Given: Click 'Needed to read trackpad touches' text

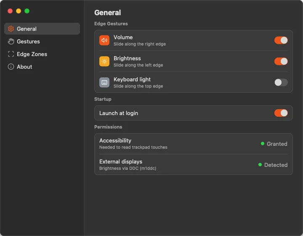Looking at the screenshot, I should coord(133,147).
